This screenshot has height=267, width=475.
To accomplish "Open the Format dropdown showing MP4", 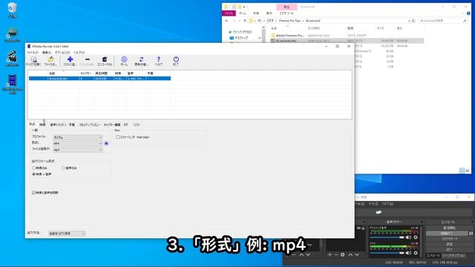I will tap(78, 143).
